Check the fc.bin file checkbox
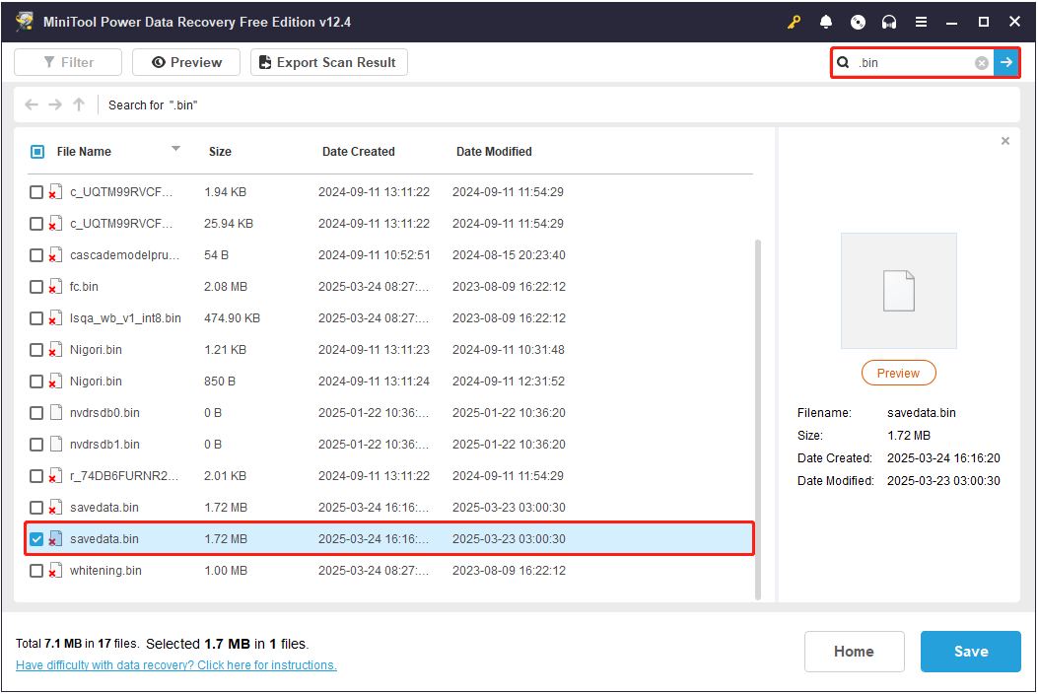The width and height of the screenshot is (1038, 694). (36, 287)
